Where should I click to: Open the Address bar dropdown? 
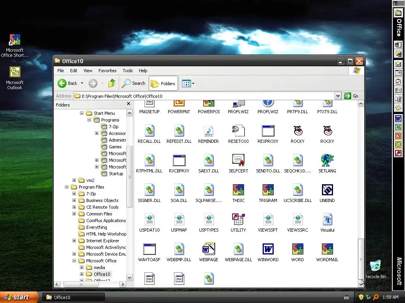tap(338, 96)
